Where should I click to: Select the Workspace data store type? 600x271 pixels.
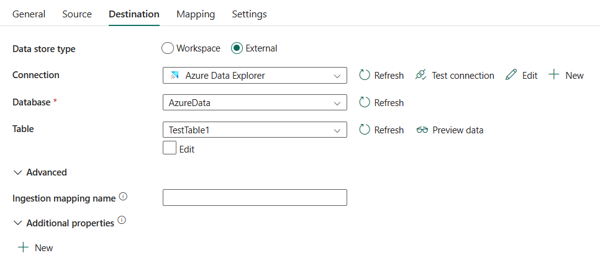168,48
